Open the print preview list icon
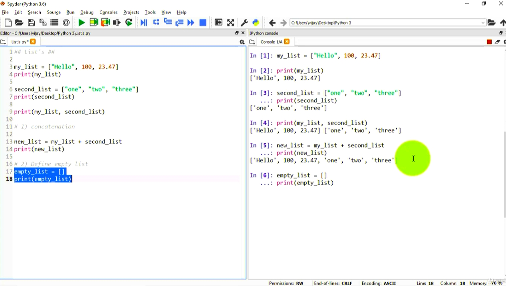The height and width of the screenshot is (286, 506). (x=54, y=23)
